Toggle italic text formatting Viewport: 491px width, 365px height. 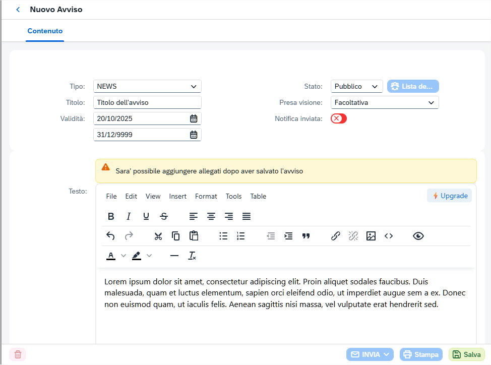click(129, 216)
